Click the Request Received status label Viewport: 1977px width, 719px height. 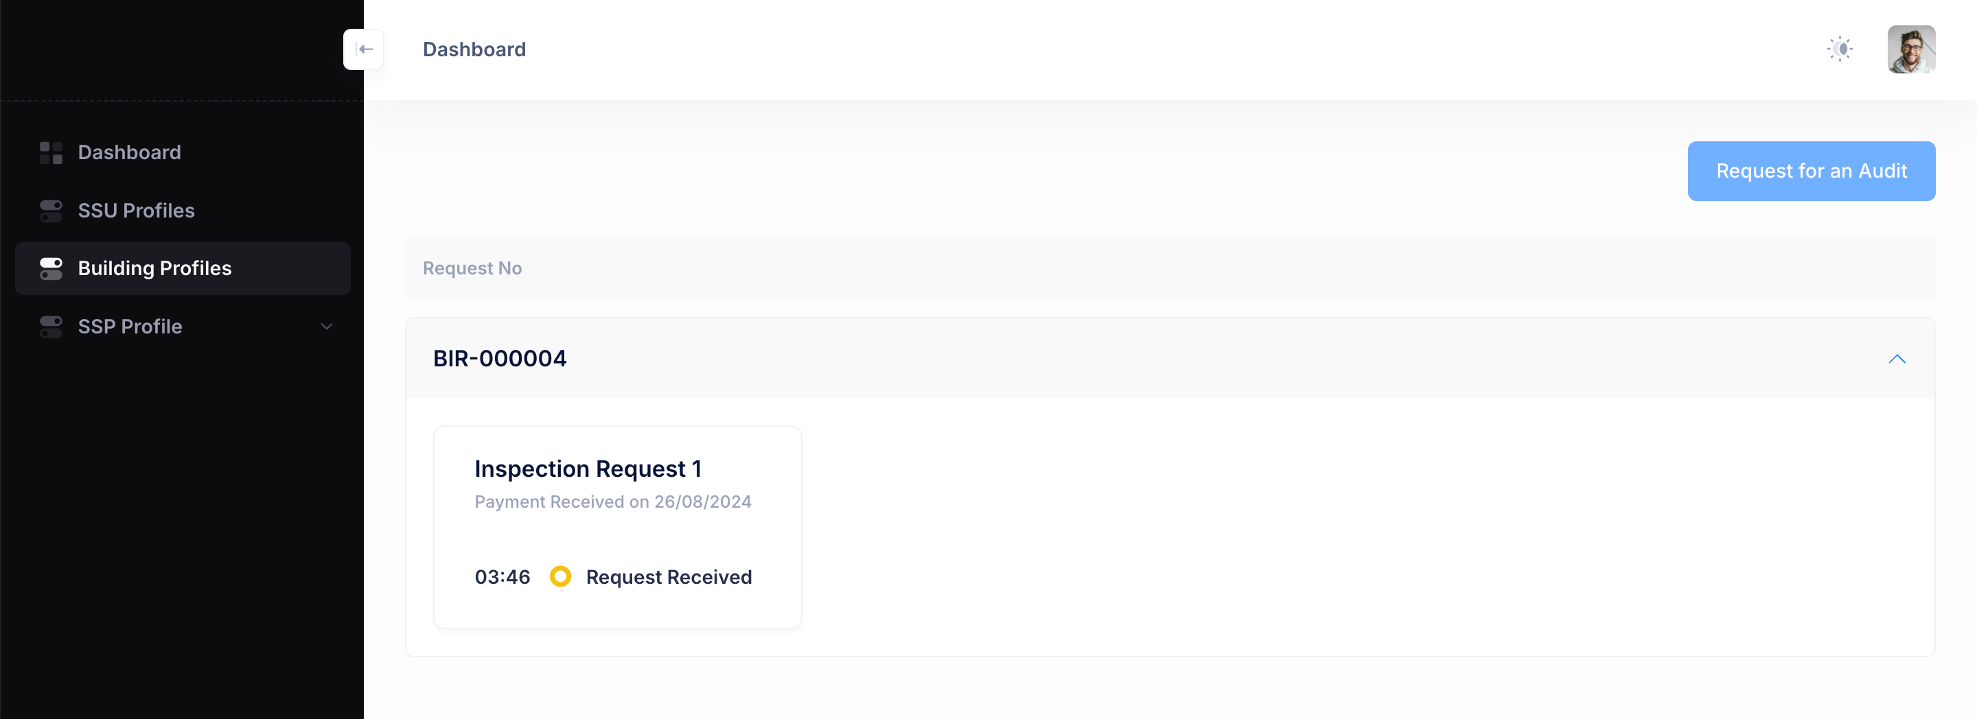tap(669, 577)
